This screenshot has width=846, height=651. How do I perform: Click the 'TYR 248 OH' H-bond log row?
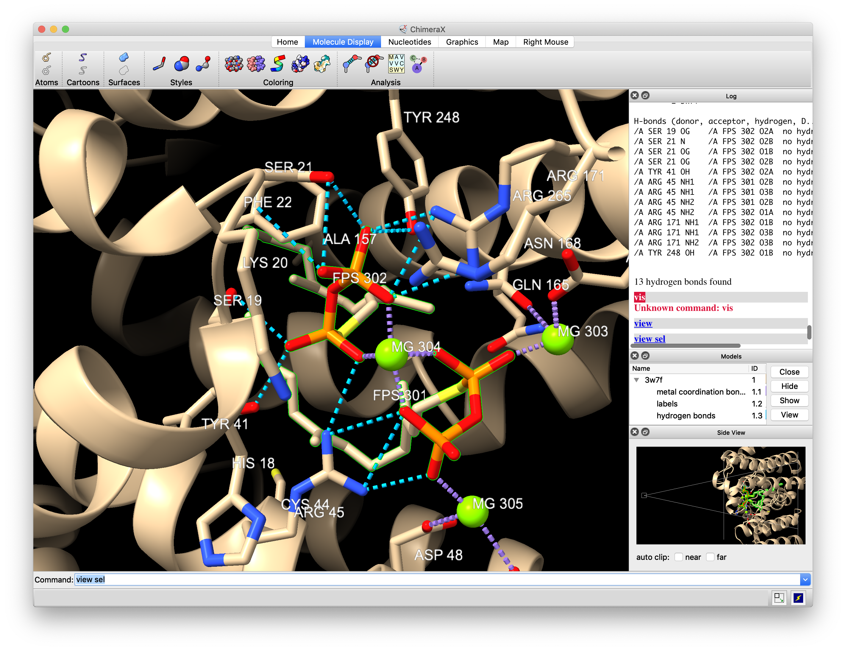click(x=723, y=253)
